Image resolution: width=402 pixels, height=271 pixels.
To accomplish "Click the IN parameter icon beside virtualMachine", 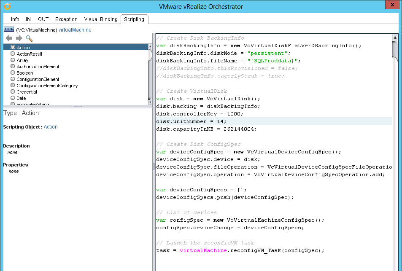I will pos(9,30).
